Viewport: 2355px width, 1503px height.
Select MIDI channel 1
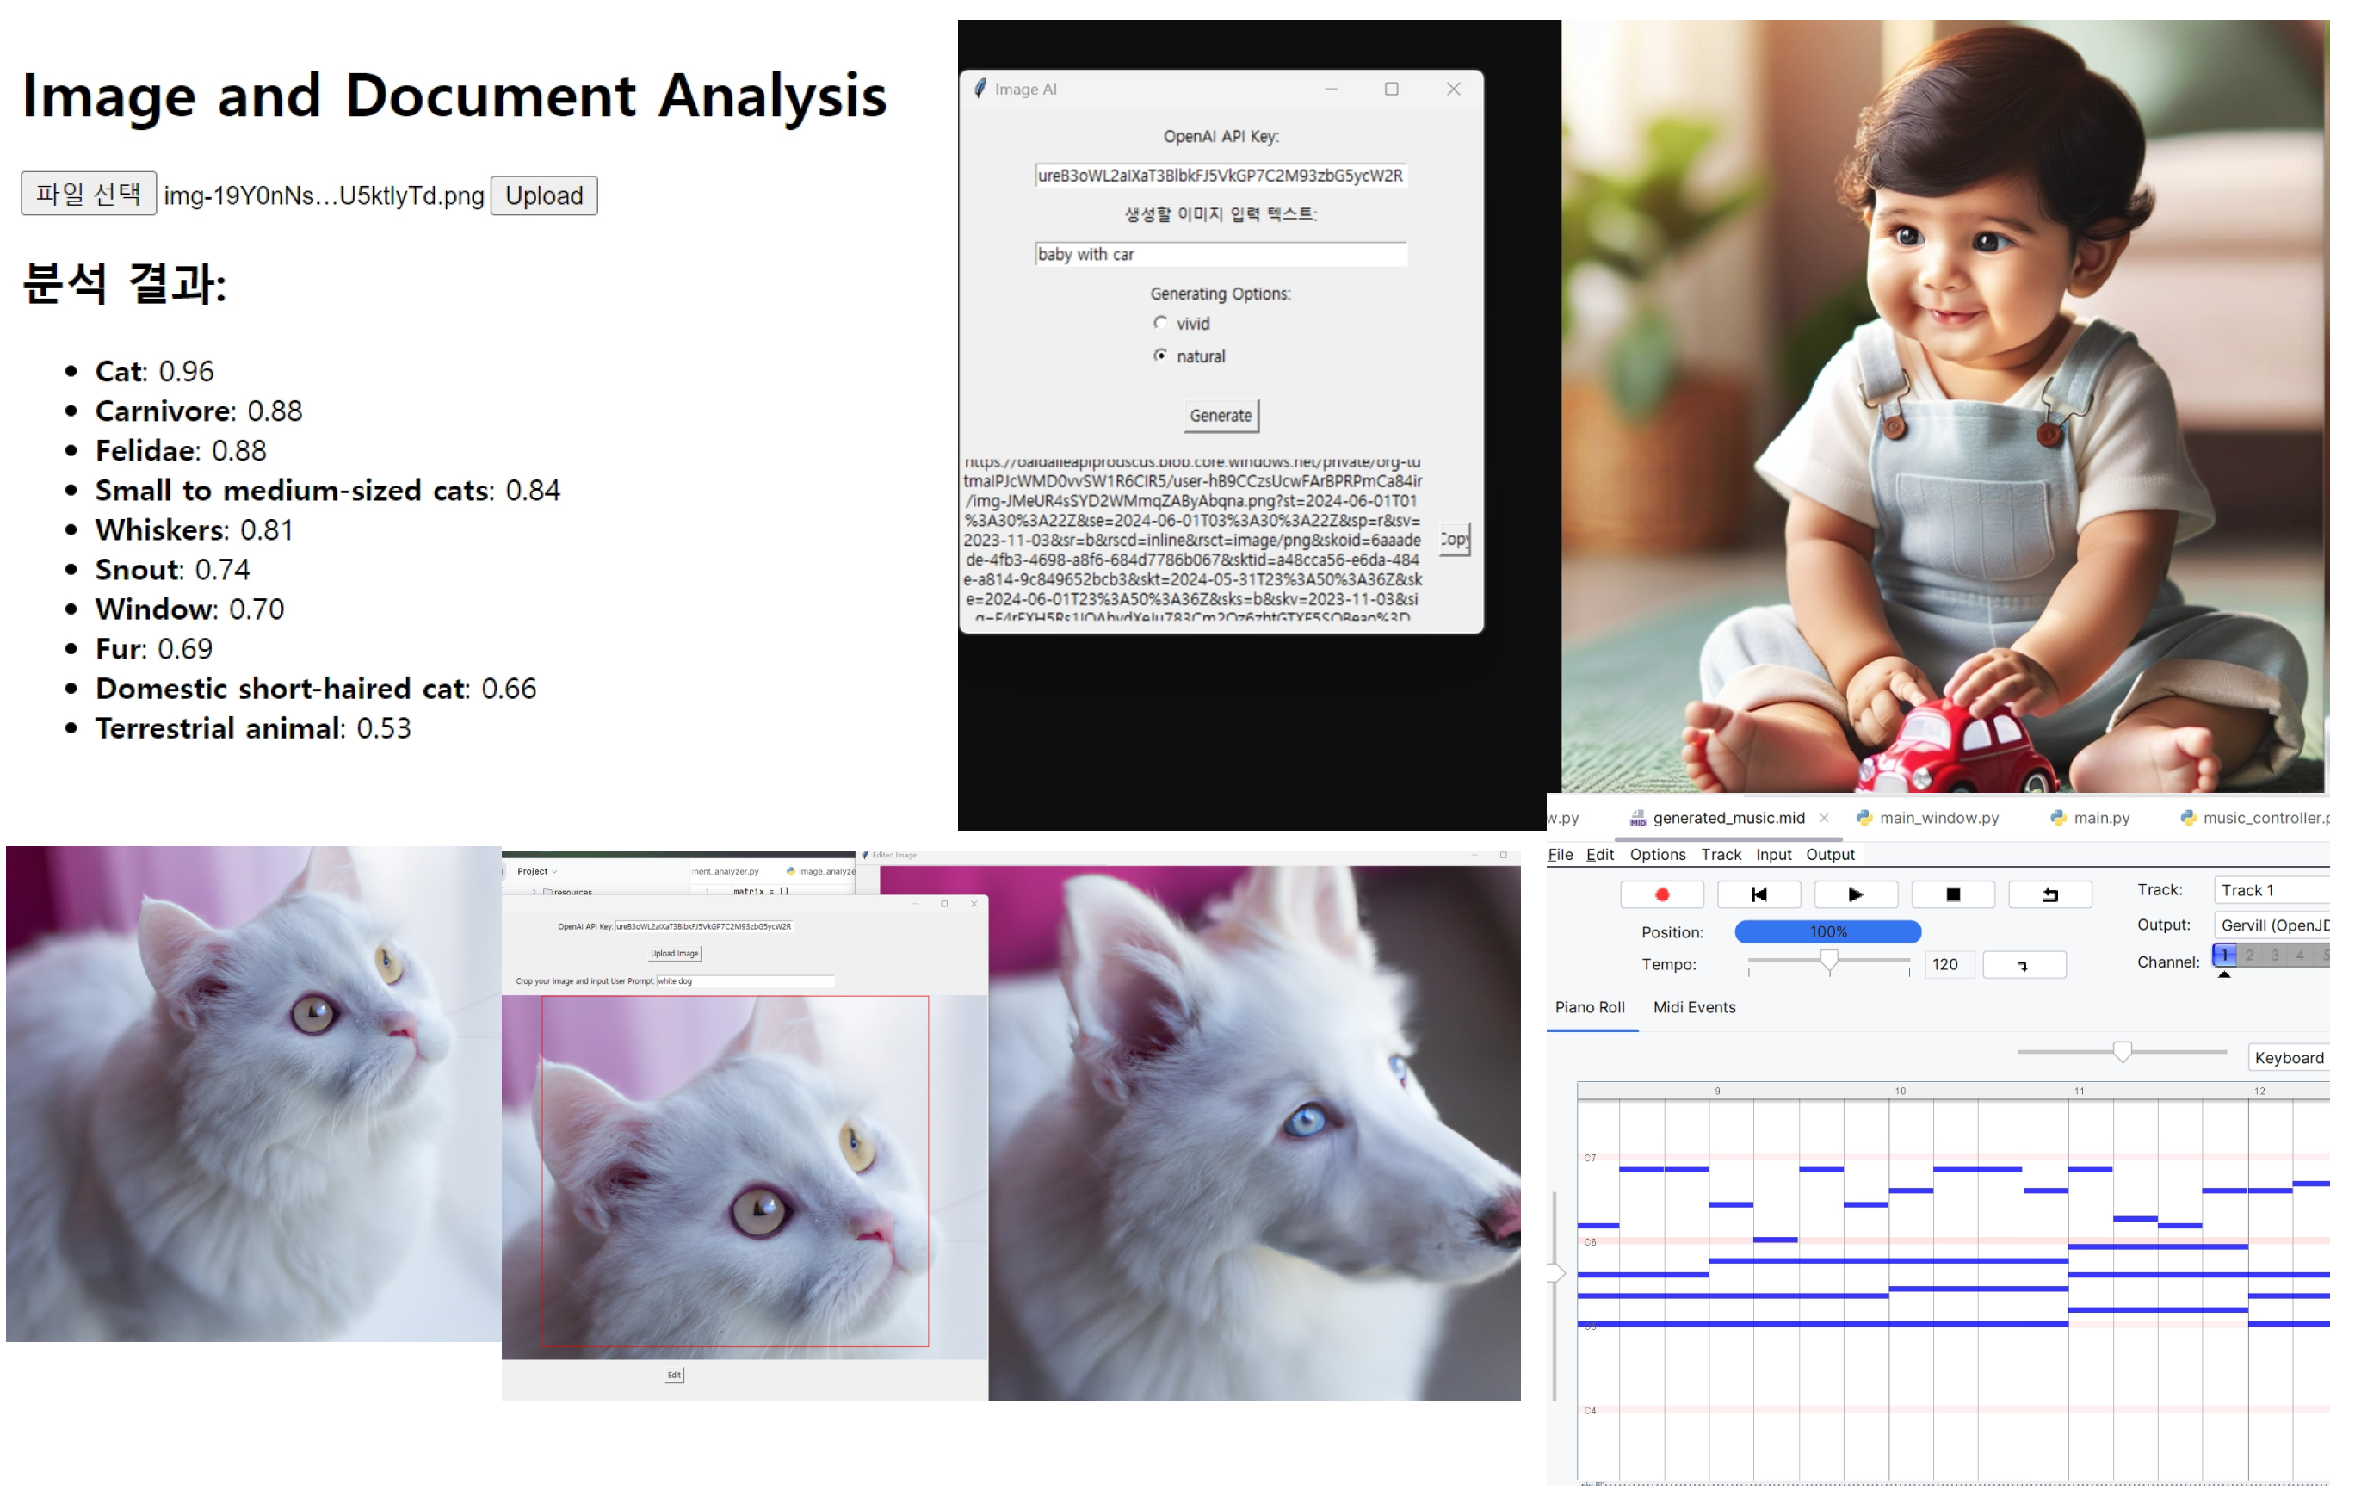pyautogui.click(x=2224, y=956)
